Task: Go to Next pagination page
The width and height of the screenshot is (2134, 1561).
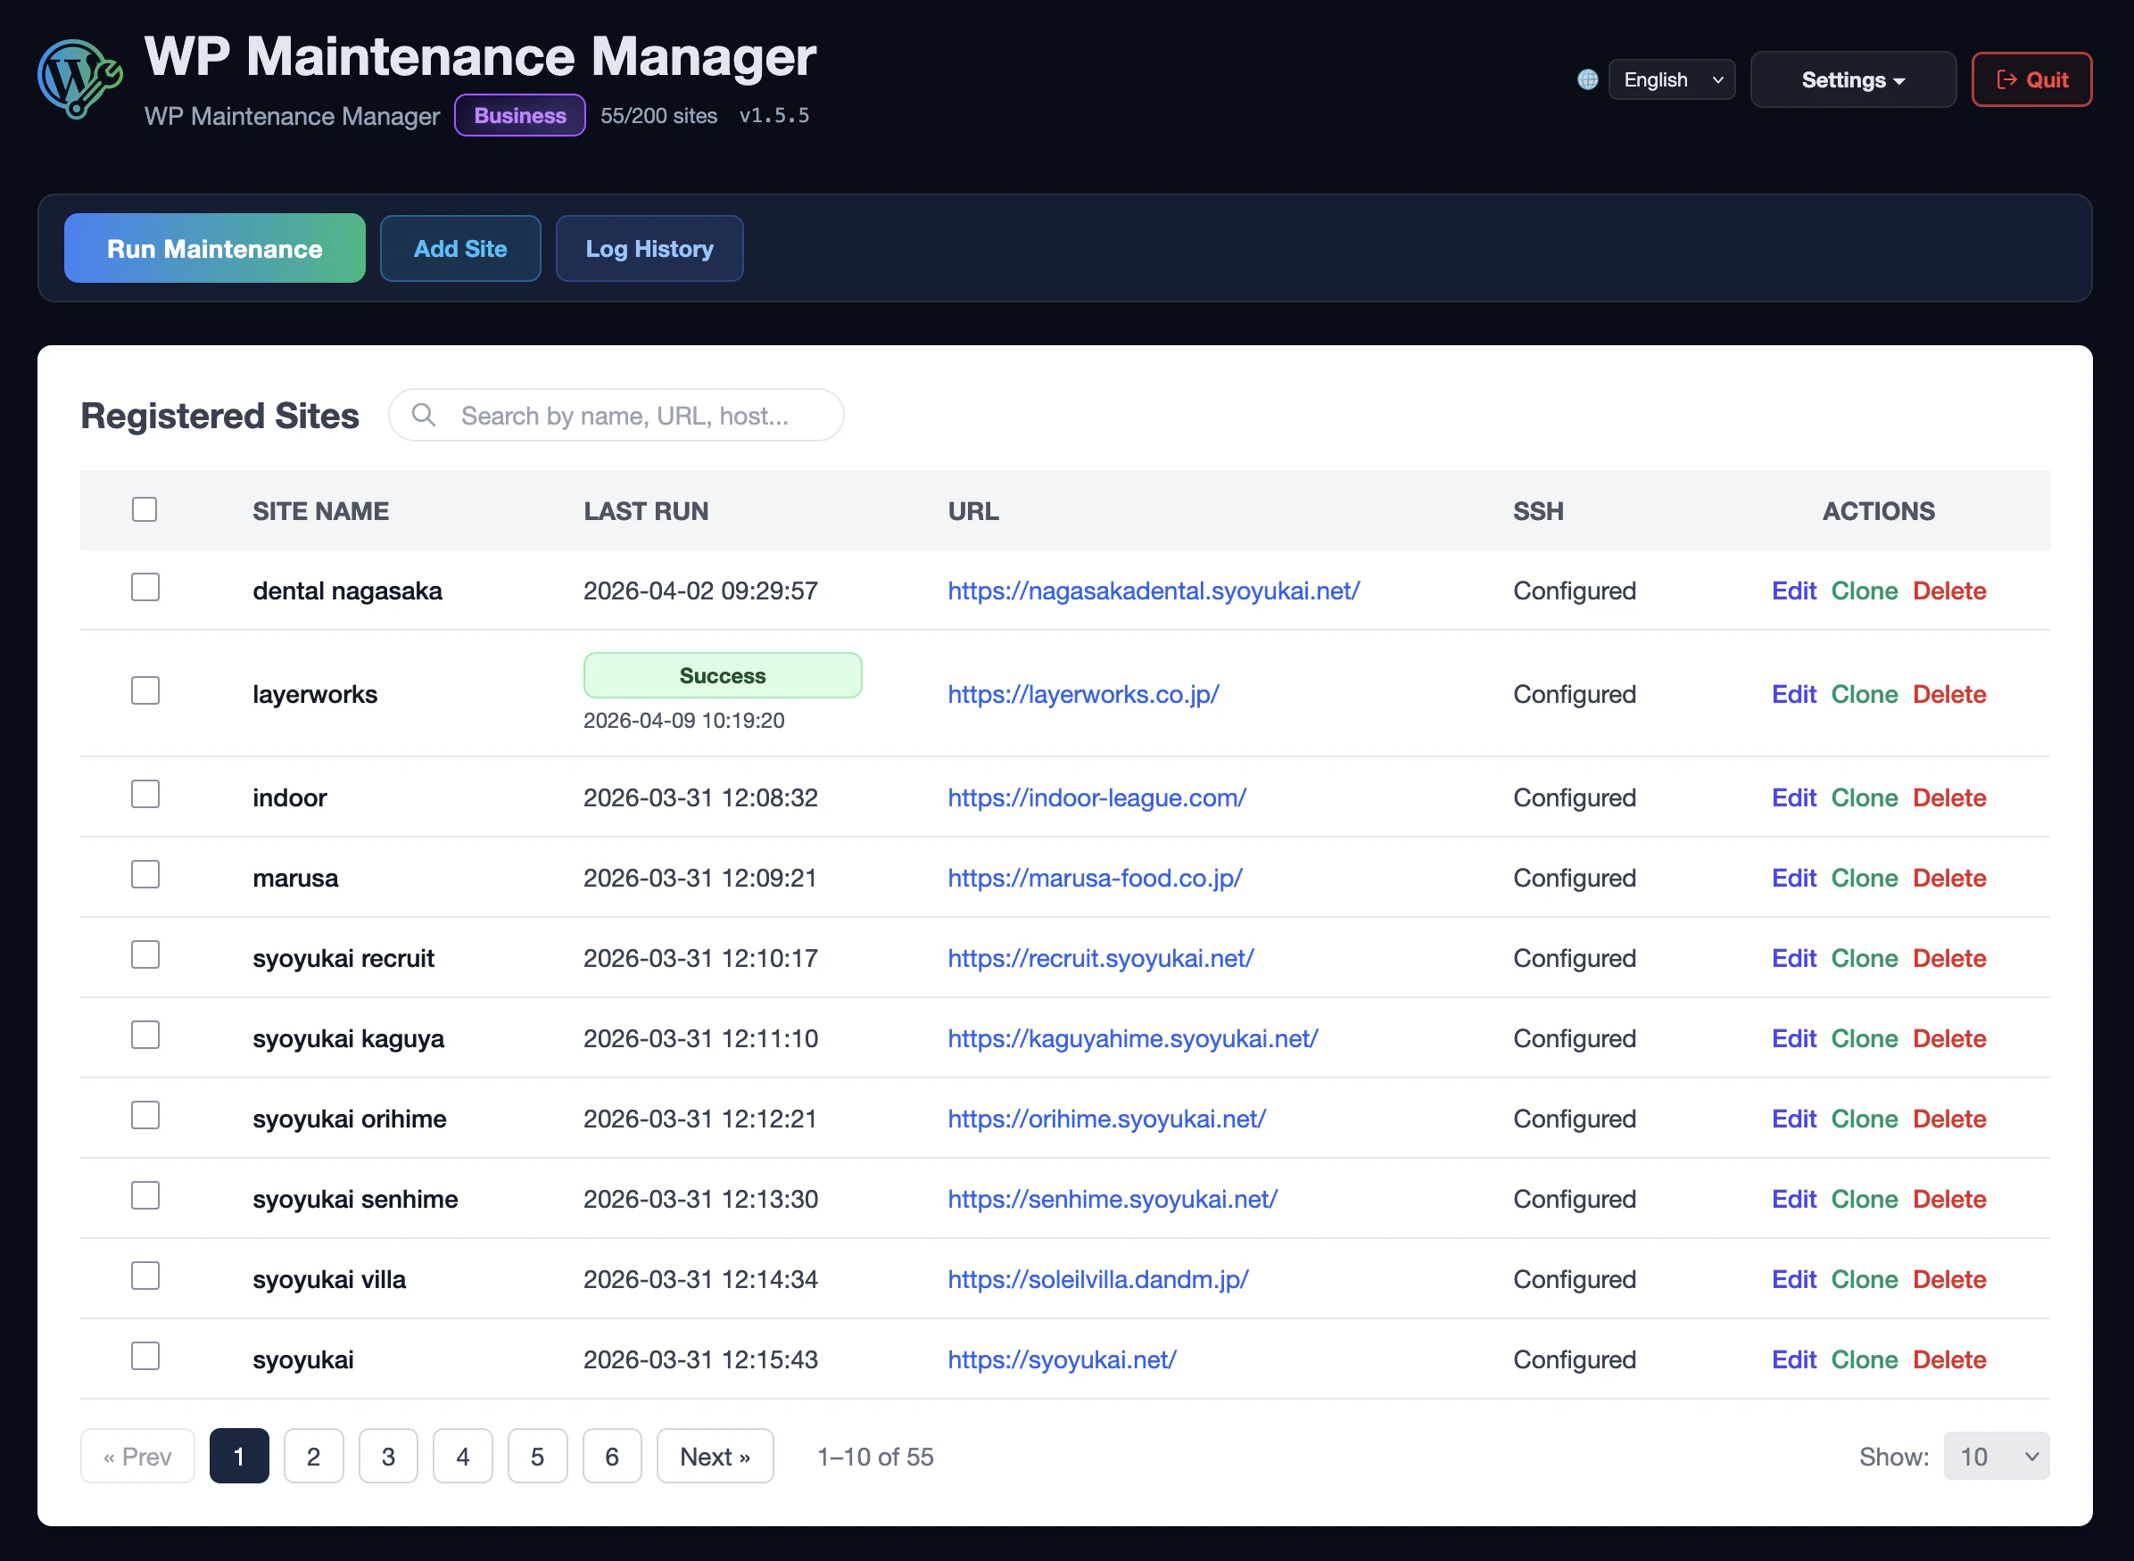Action: pyautogui.click(x=715, y=1456)
